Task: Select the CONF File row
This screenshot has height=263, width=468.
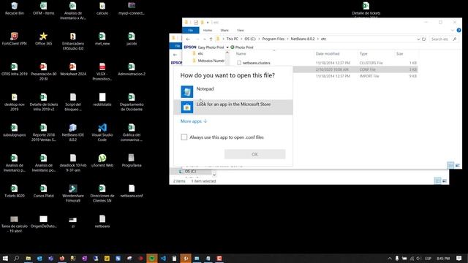Action: coord(355,69)
